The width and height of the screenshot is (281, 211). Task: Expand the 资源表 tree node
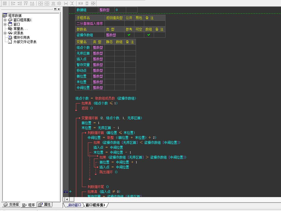[5, 33]
